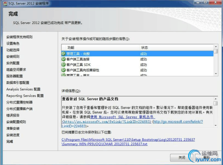The width and height of the screenshot is (223, 165).
Task: Click 安装配置规则 step in sidebar
Action: (16, 122)
